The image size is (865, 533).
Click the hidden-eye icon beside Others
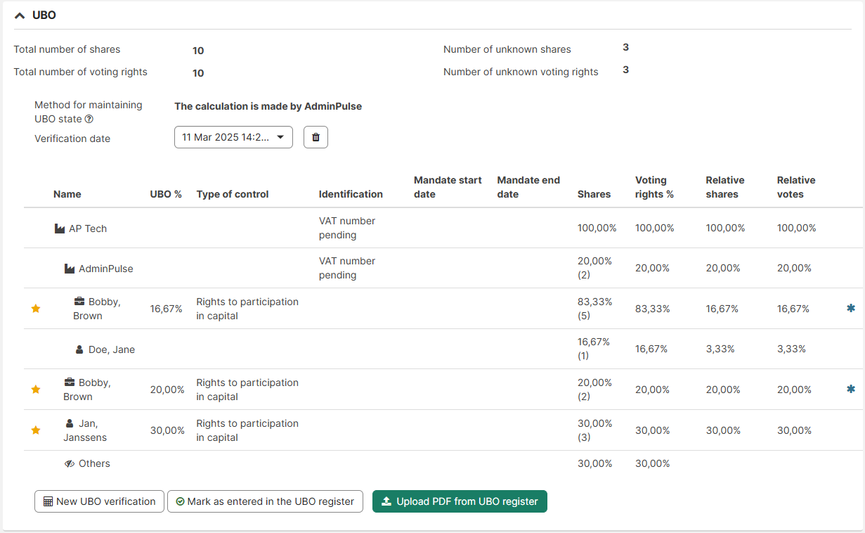point(70,464)
